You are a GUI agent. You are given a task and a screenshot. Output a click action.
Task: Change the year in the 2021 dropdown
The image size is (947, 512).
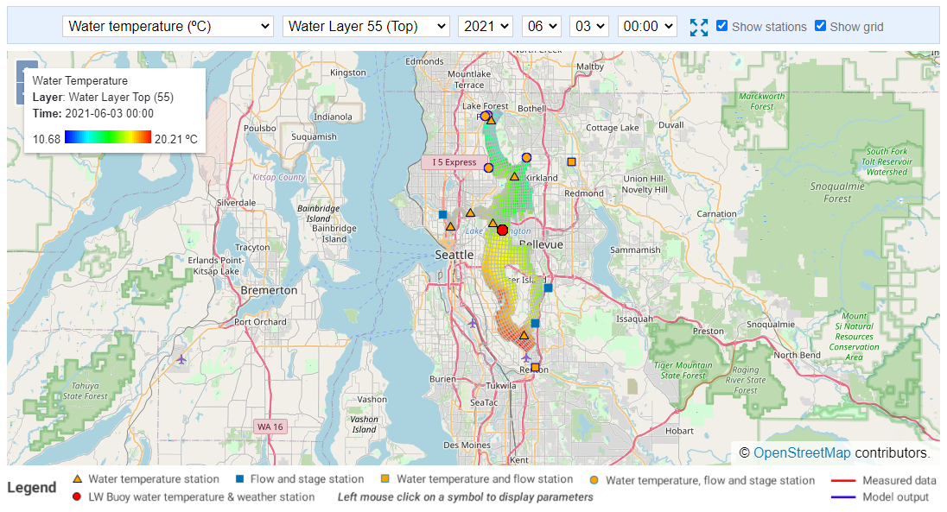coord(485,26)
